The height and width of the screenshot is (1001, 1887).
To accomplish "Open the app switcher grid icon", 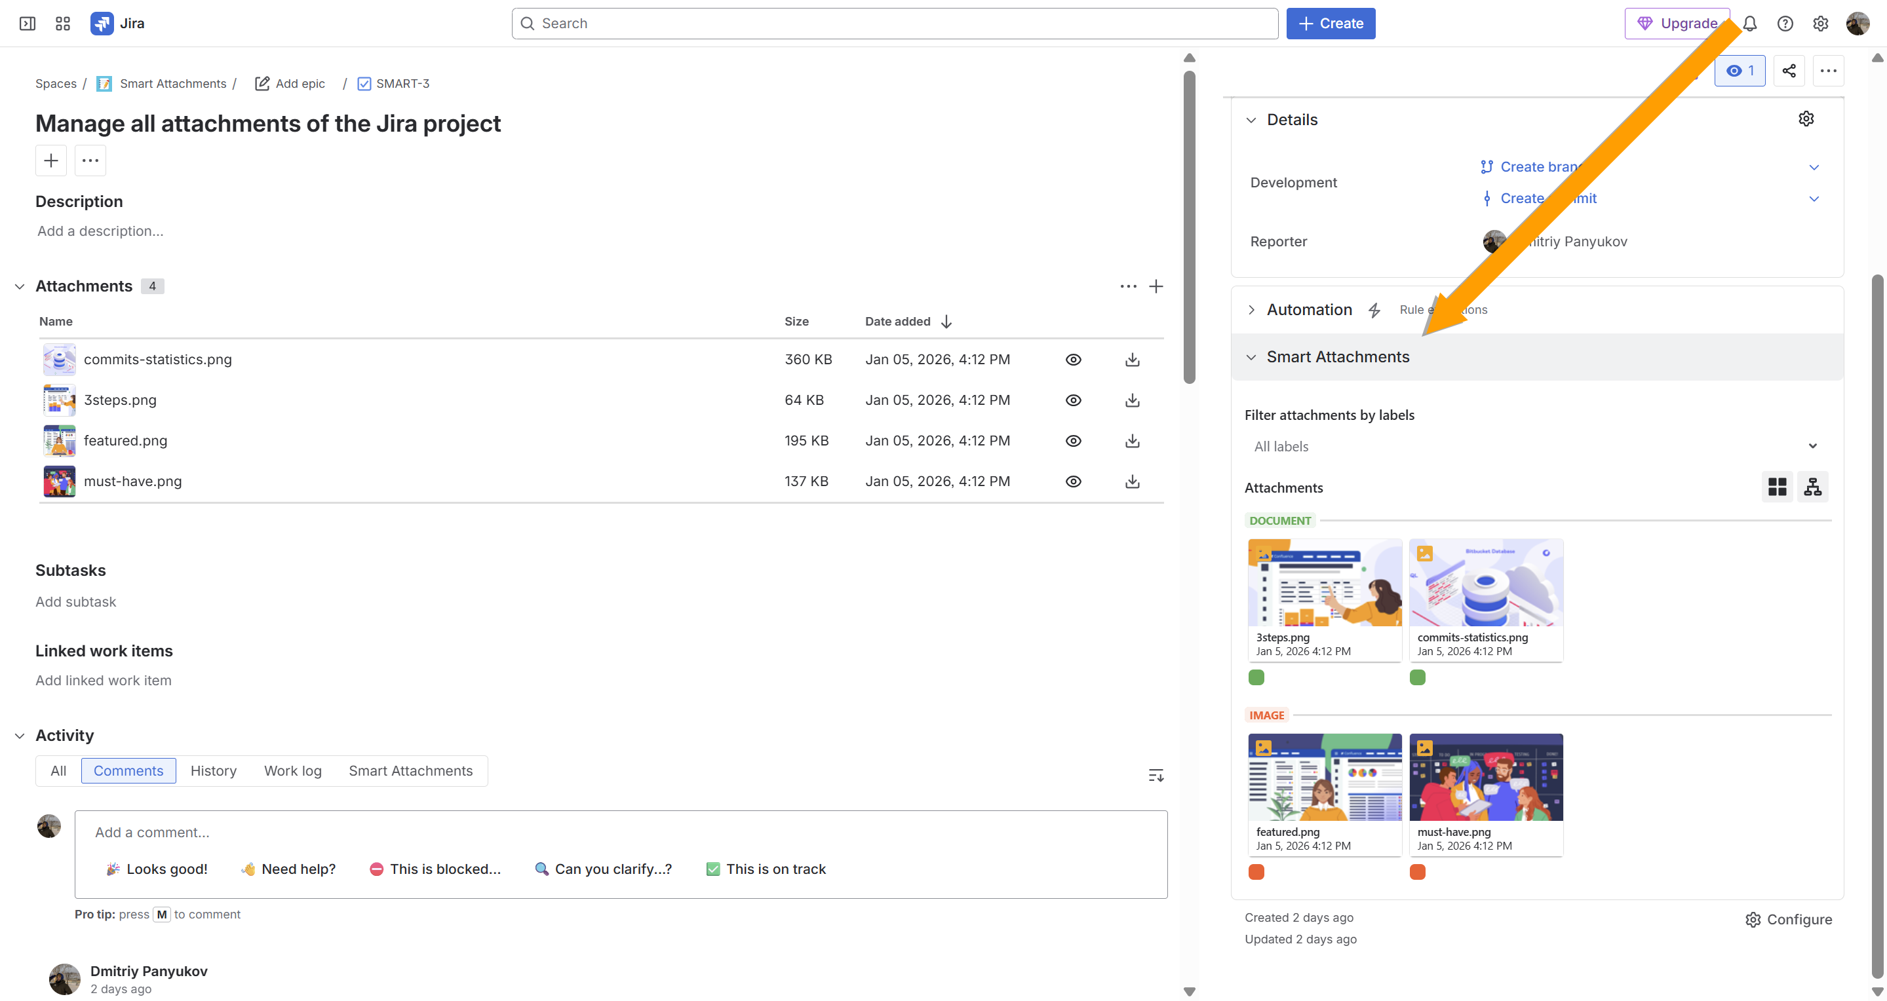I will point(63,24).
